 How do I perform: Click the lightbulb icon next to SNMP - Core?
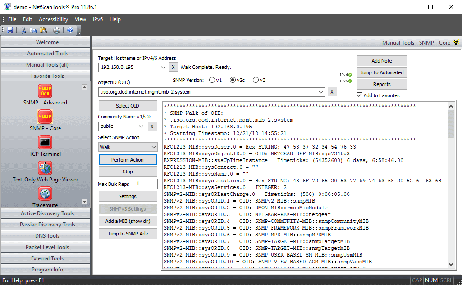coord(456,42)
